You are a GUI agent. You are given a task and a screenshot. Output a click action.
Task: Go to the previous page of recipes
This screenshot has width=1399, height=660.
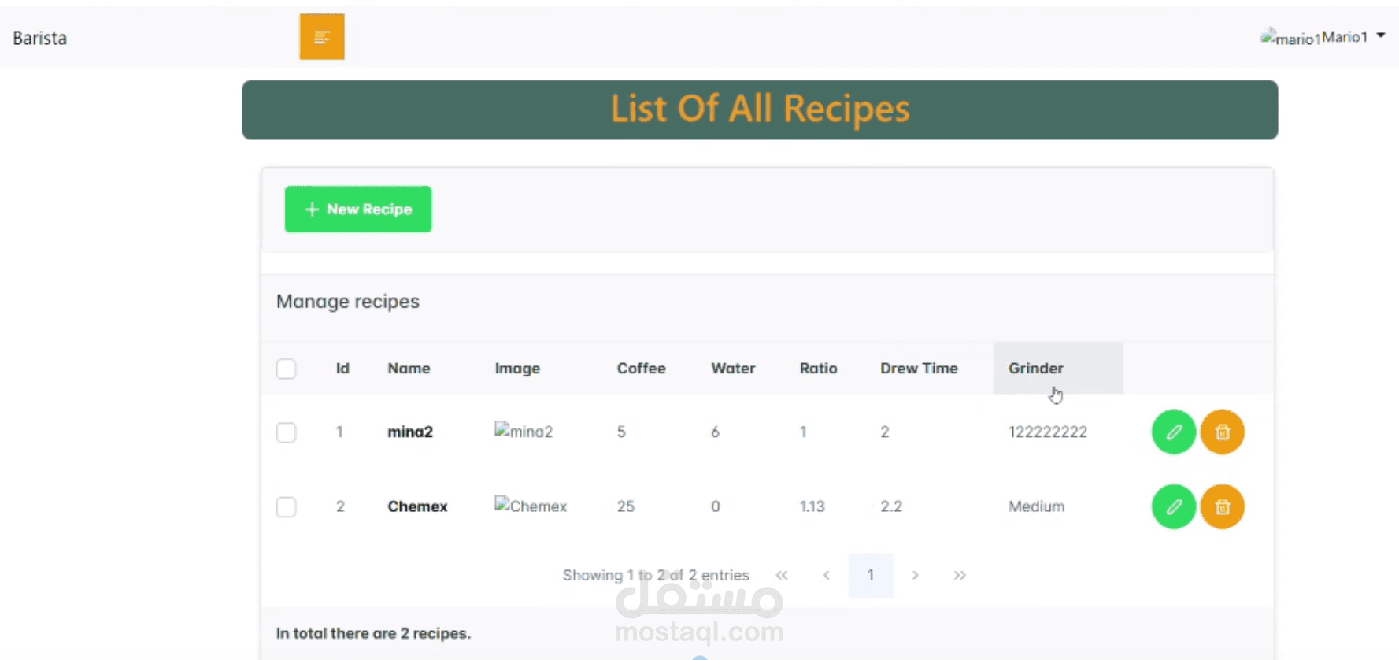pos(826,575)
